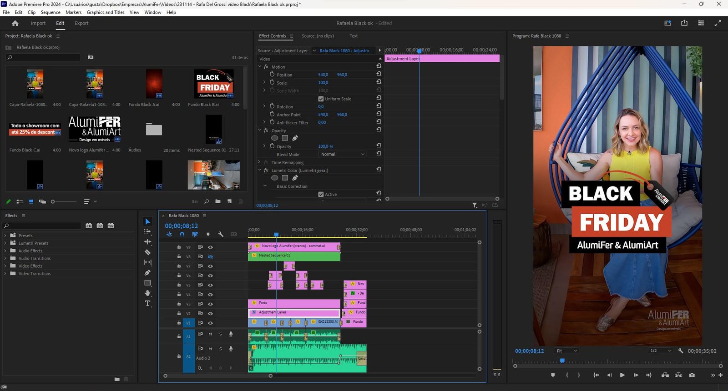
Task: Click Scale value 100,0
Action: coord(323,83)
